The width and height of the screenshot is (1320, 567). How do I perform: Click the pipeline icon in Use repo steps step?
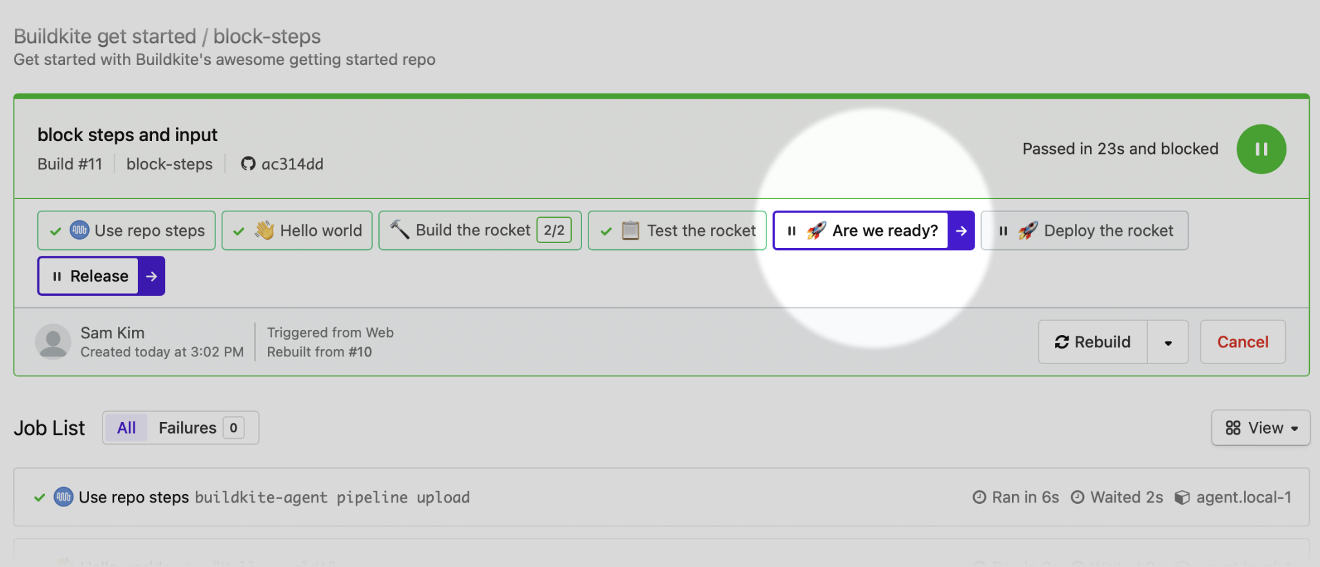(79, 230)
